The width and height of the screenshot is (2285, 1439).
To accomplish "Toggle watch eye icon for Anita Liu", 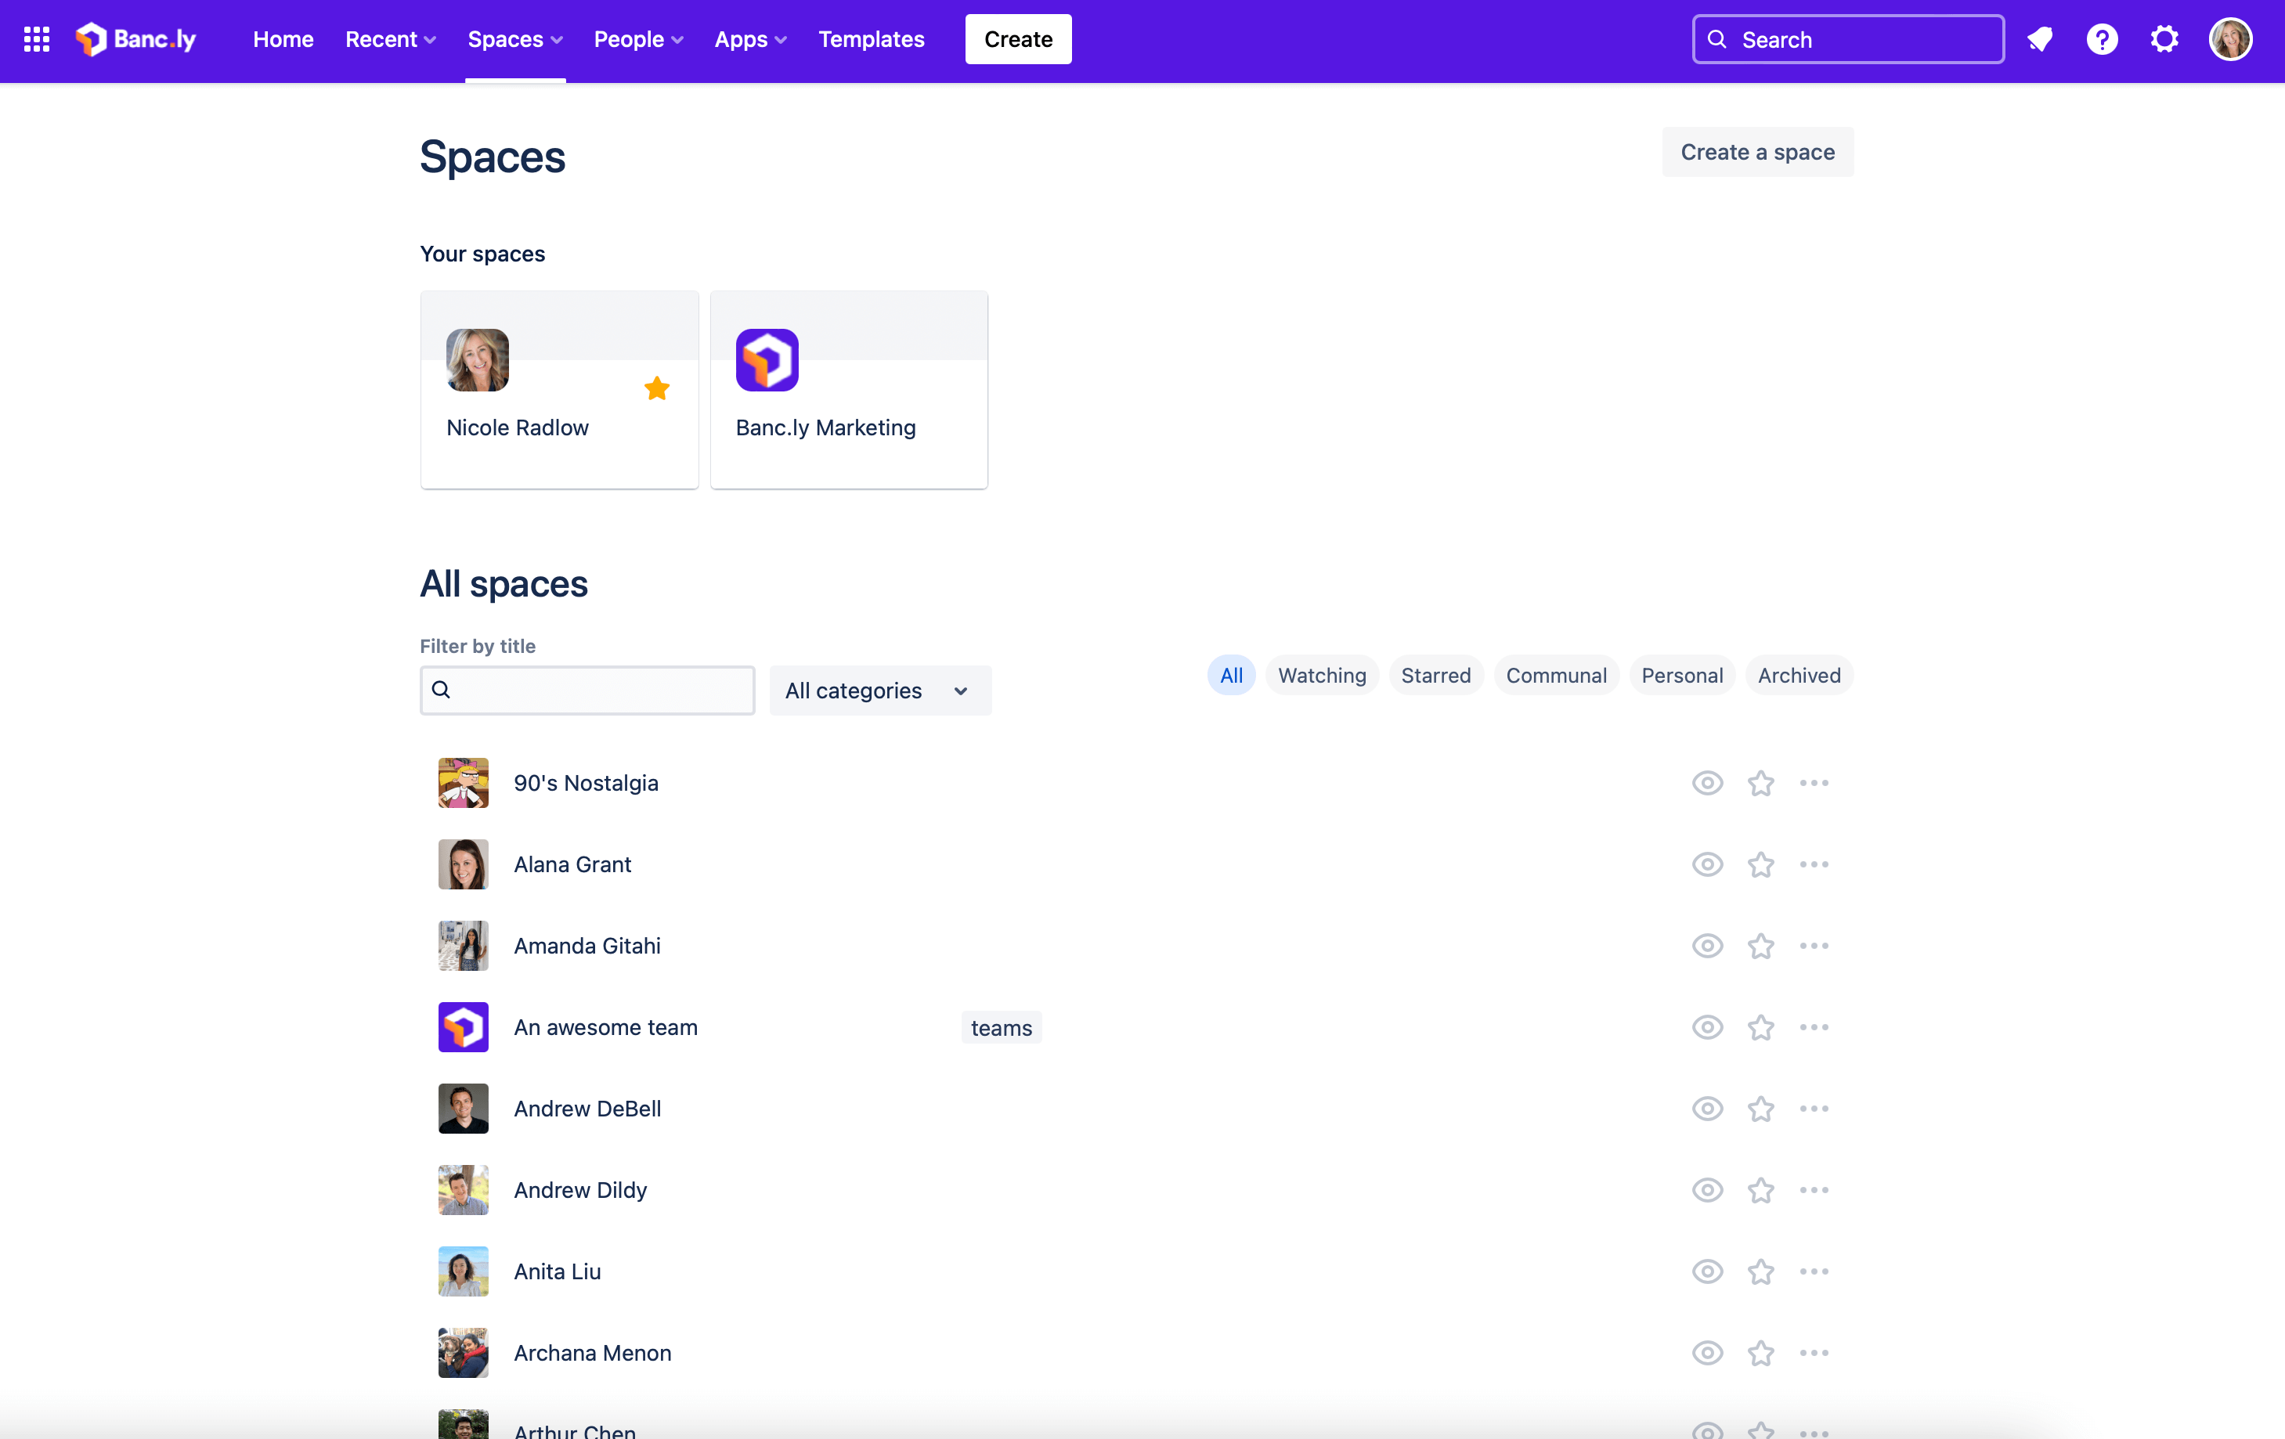I will point(1706,1271).
